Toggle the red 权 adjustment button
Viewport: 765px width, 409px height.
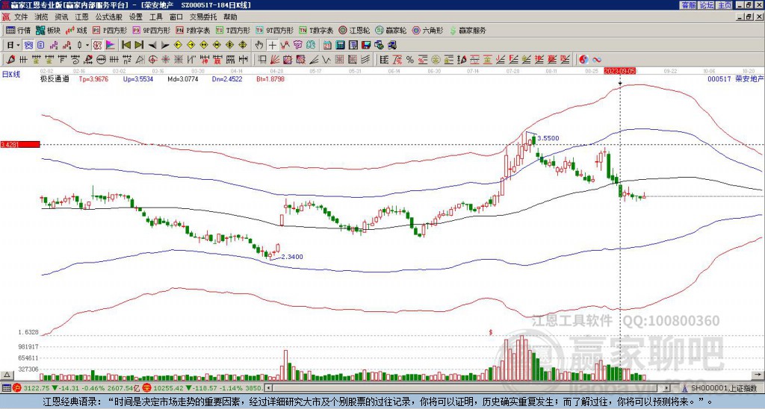97,46
